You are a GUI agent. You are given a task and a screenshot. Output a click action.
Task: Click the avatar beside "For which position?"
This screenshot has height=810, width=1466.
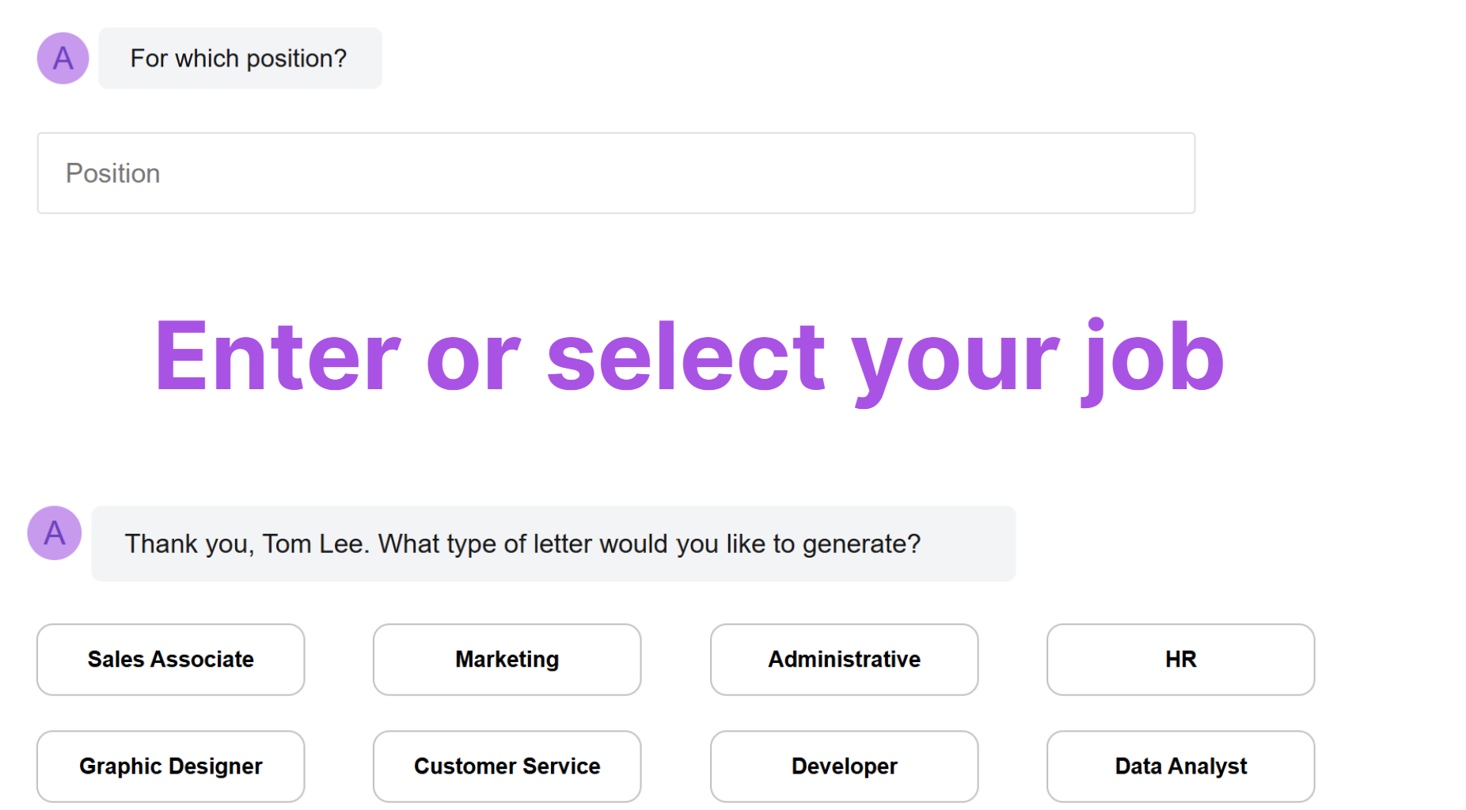pyautogui.click(x=63, y=58)
